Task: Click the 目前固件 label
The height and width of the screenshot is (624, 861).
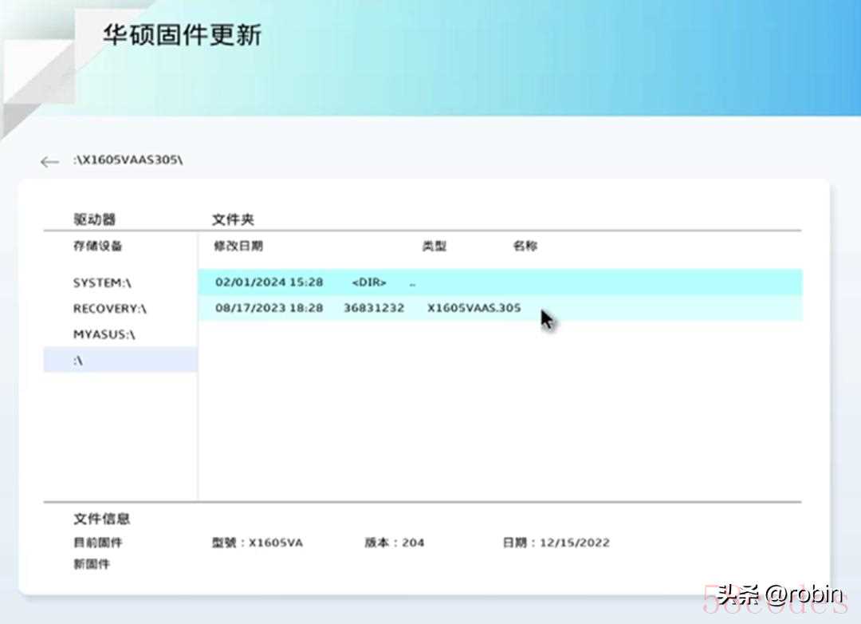Action: click(97, 543)
